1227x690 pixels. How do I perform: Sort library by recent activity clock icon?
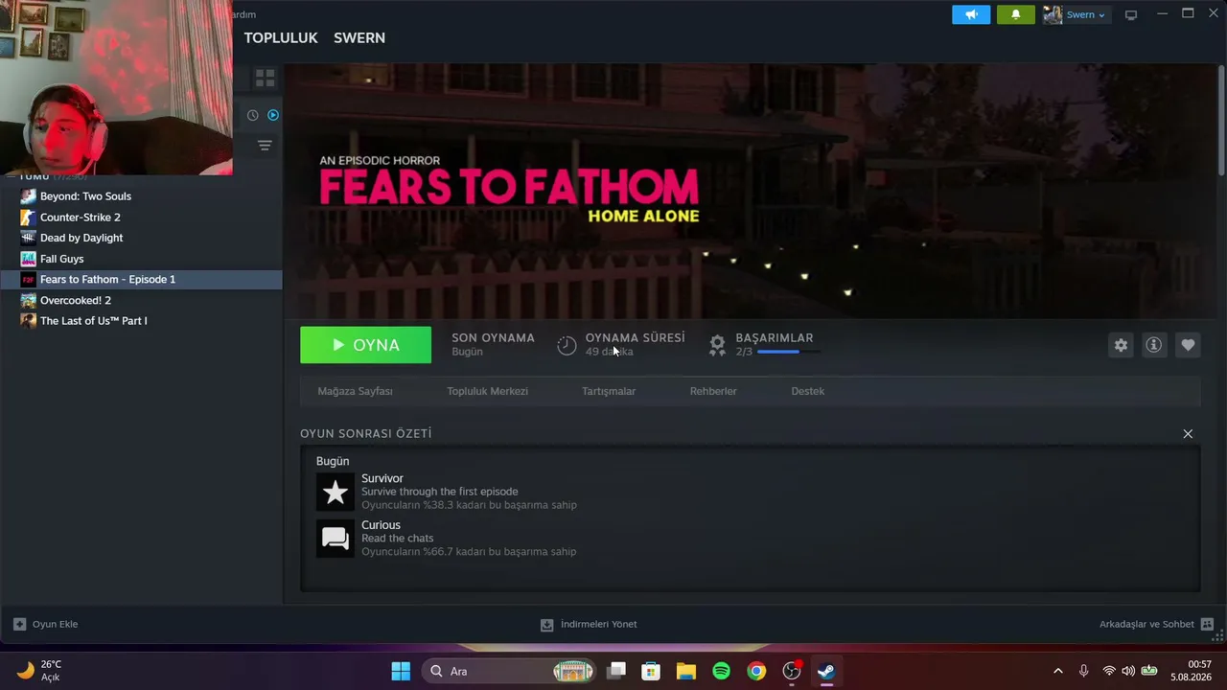(x=252, y=115)
